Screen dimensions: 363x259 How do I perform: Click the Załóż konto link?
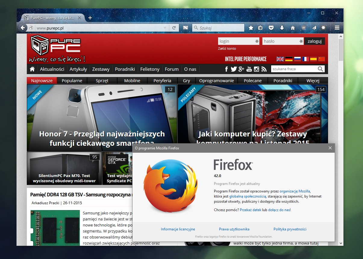227,48
